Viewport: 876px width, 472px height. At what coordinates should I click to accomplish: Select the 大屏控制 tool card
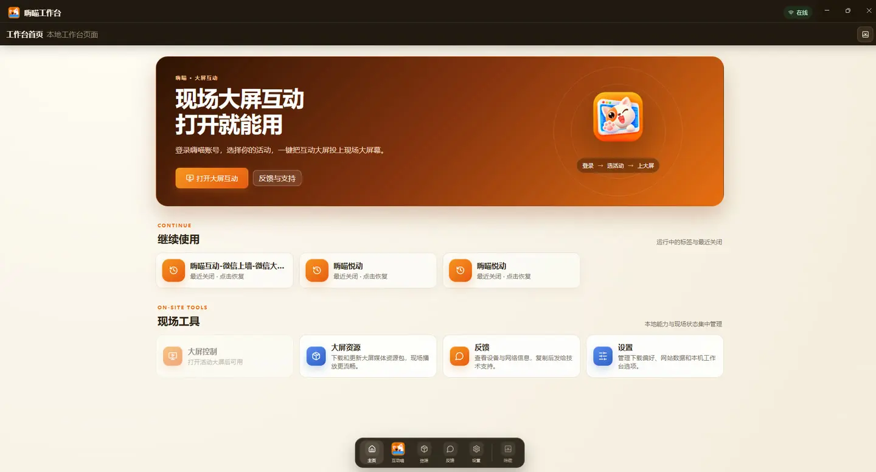click(x=224, y=356)
